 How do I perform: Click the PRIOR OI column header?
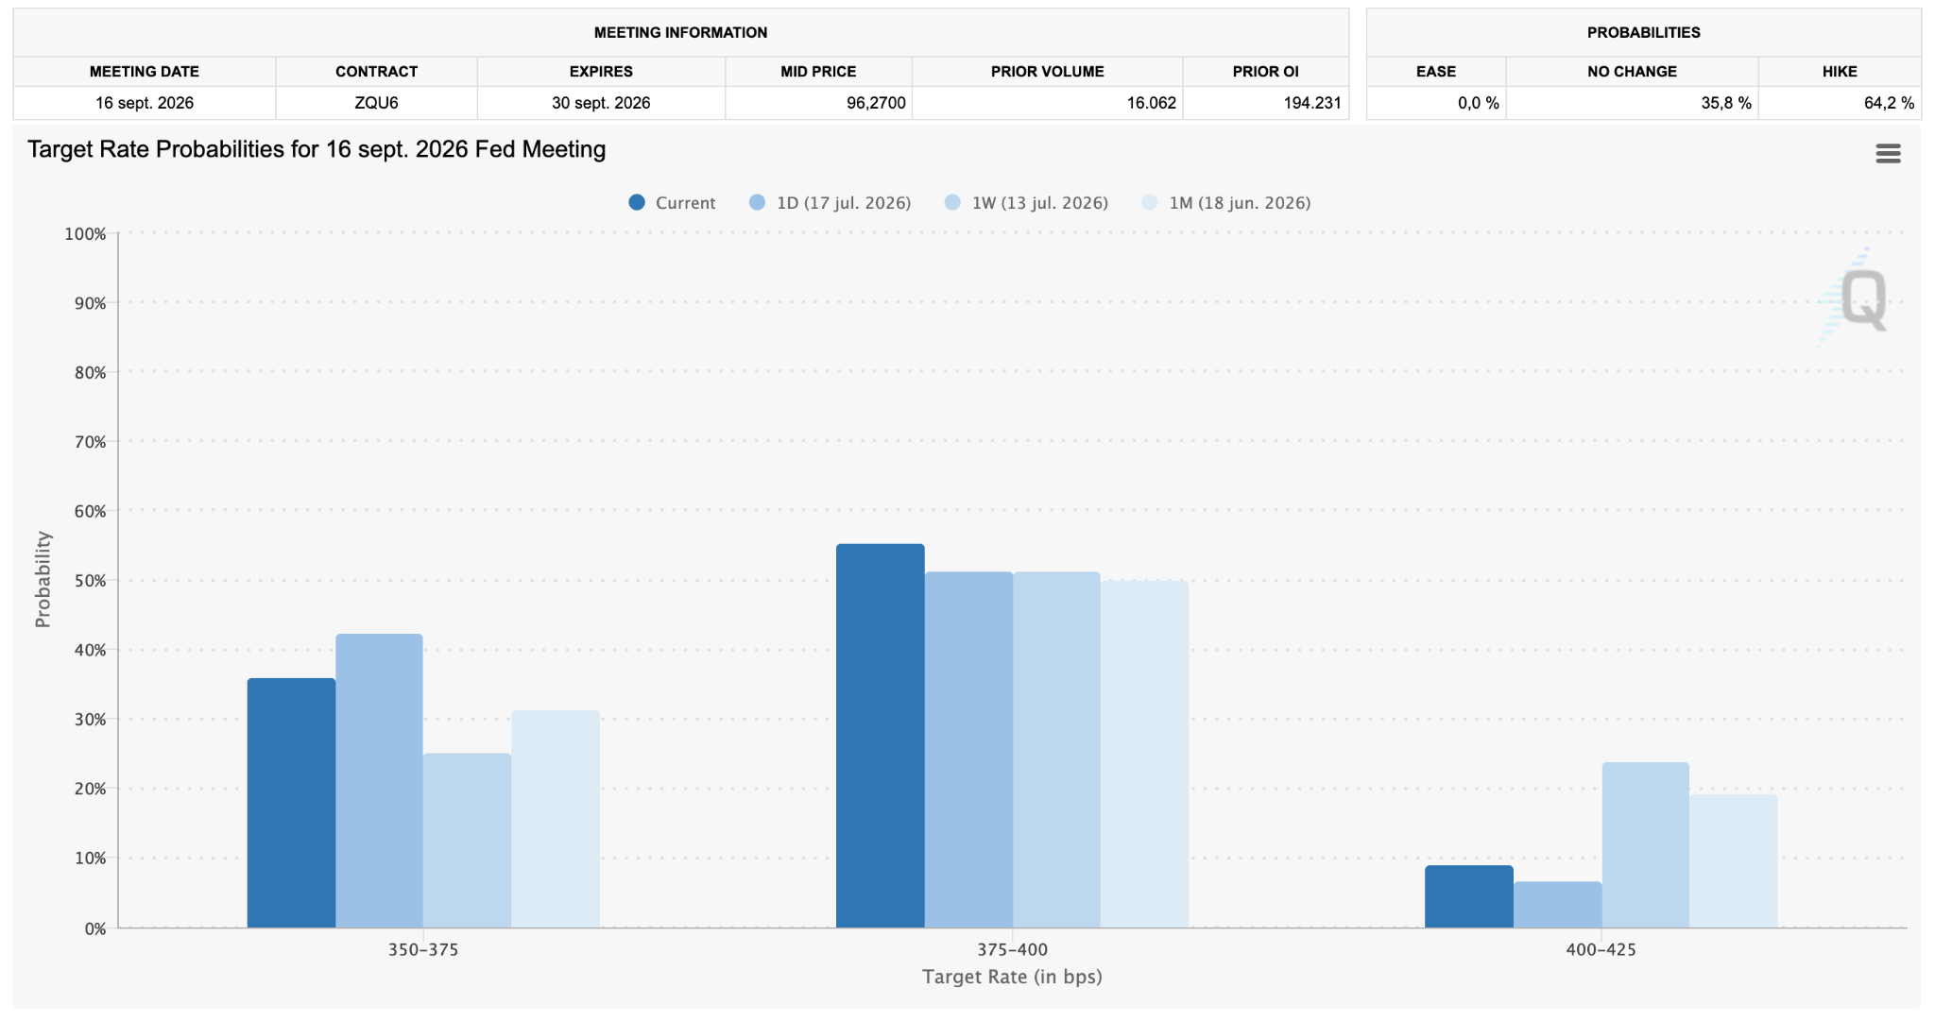click(x=1265, y=72)
